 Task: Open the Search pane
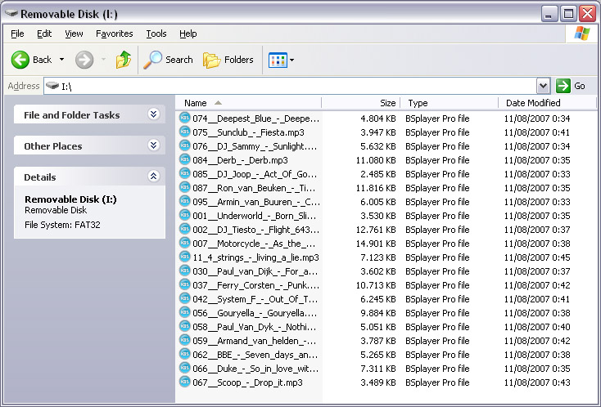(x=169, y=60)
